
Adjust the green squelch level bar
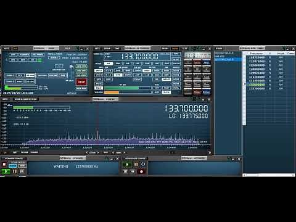[128, 88]
